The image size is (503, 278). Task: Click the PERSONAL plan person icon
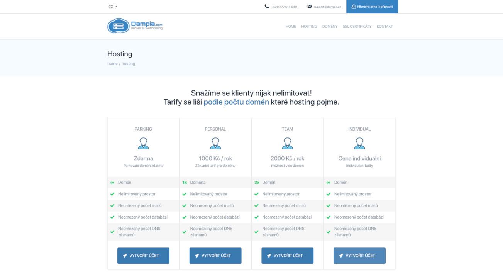point(215,143)
